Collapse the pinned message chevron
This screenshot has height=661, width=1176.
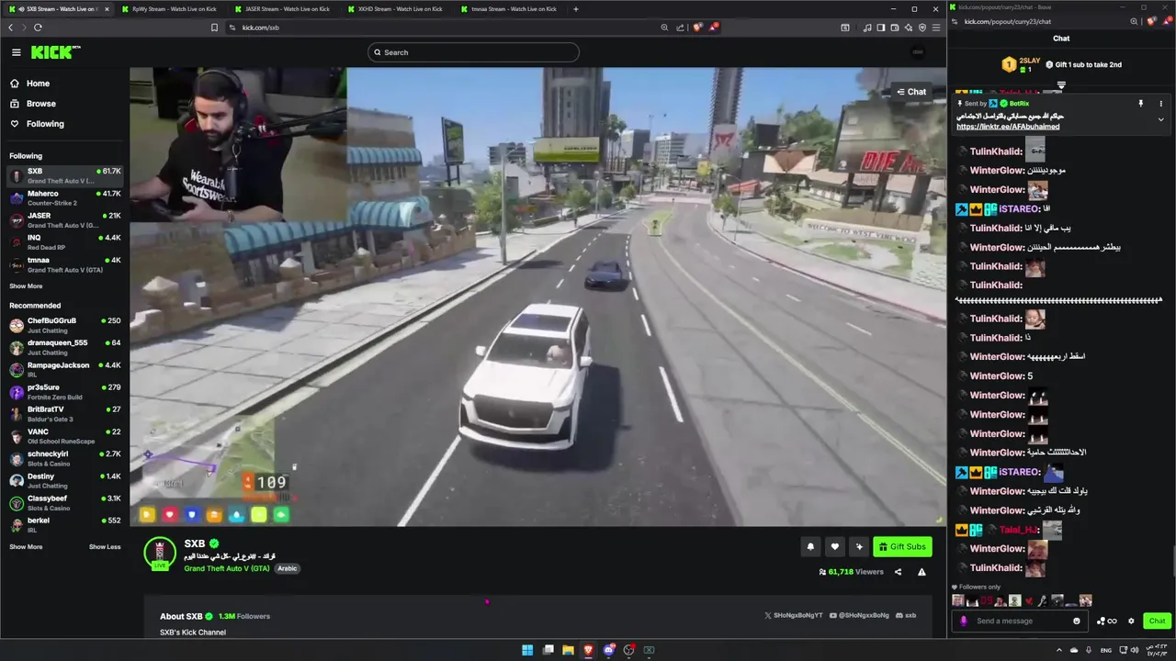point(1160,119)
